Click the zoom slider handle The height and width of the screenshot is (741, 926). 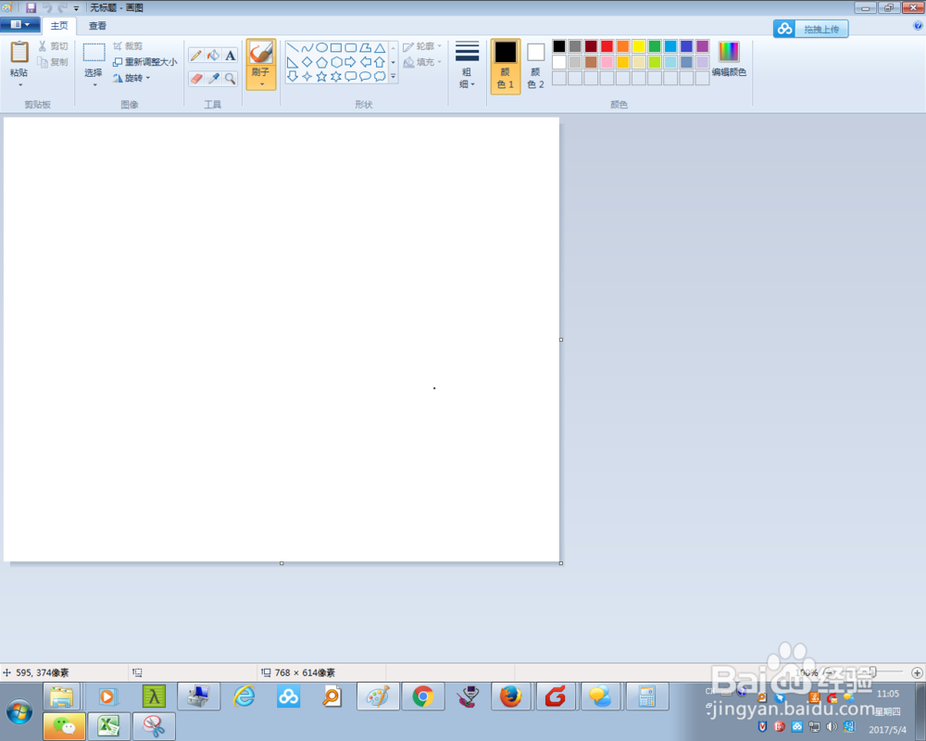pos(873,672)
